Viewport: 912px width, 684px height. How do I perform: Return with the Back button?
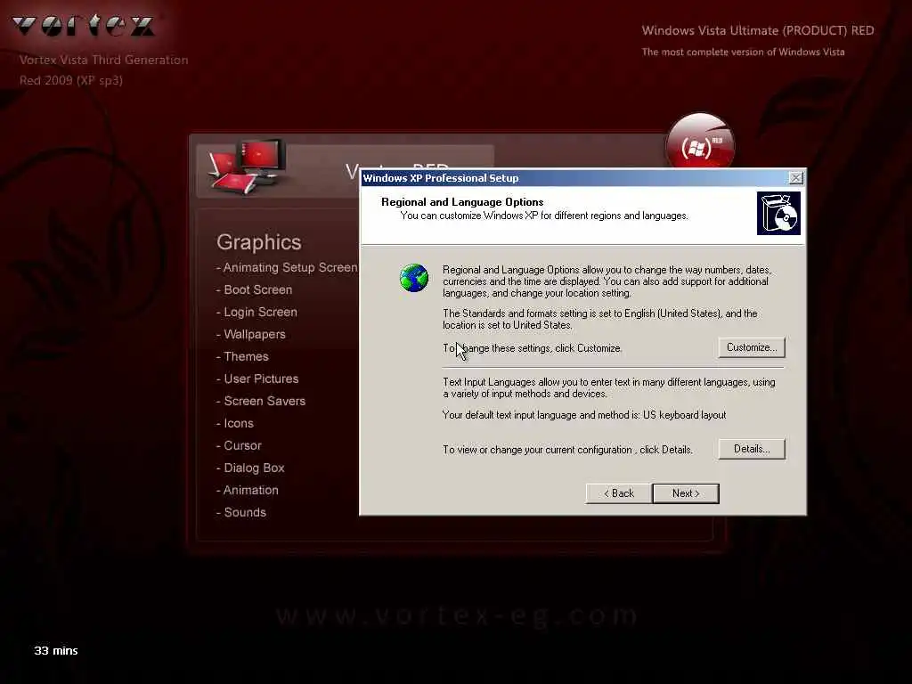619,493
